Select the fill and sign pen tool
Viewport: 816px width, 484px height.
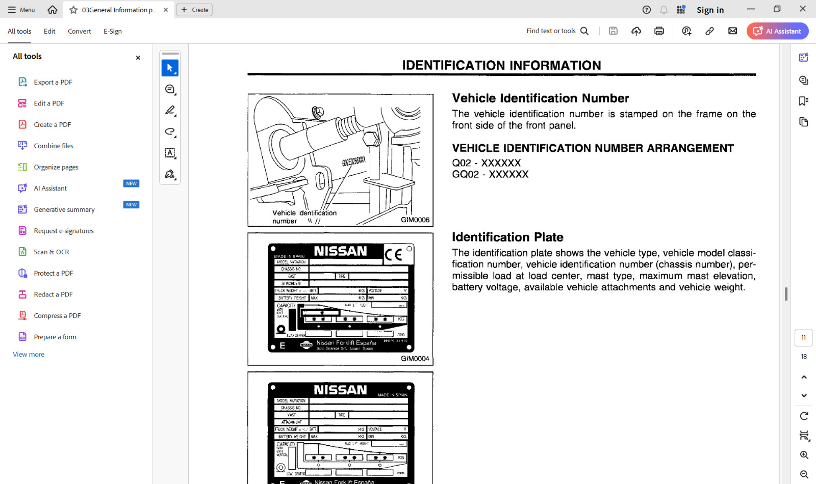point(170,174)
